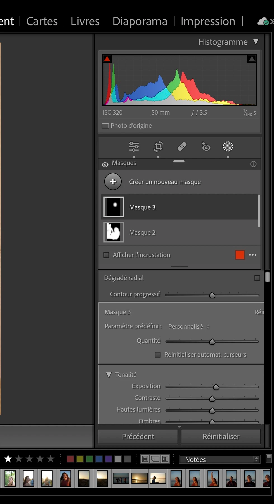Viewport: 274px width, 504px height.
Task: Click the Réinitialiser button
Action: pyautogui.click(x=221, y=437)
